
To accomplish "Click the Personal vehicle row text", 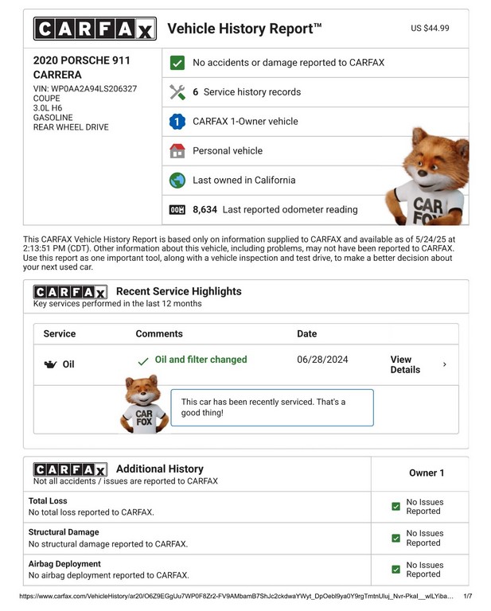I will (228, 151).
